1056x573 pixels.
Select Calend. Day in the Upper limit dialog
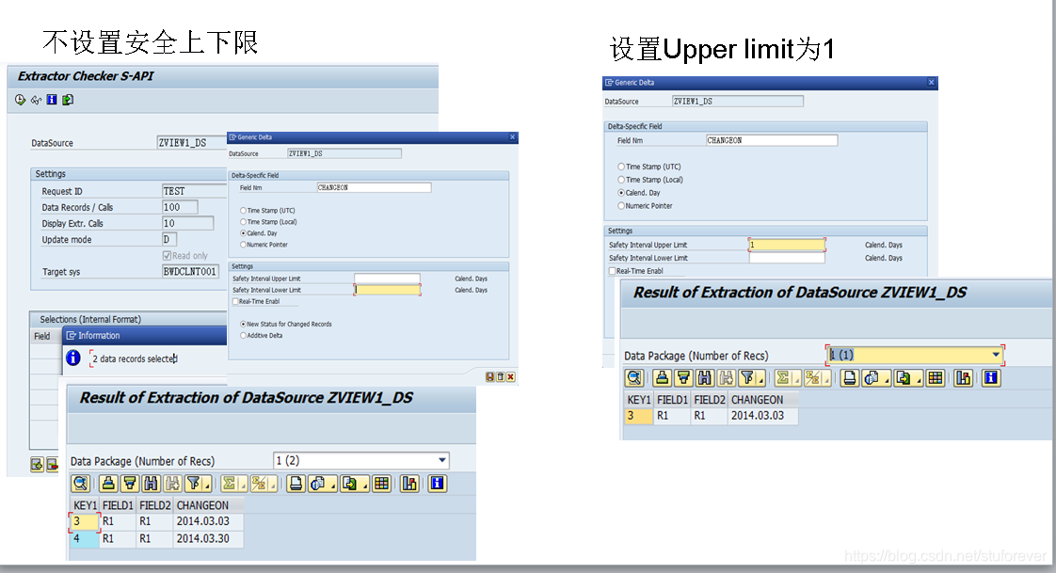(x=621, y=193)
